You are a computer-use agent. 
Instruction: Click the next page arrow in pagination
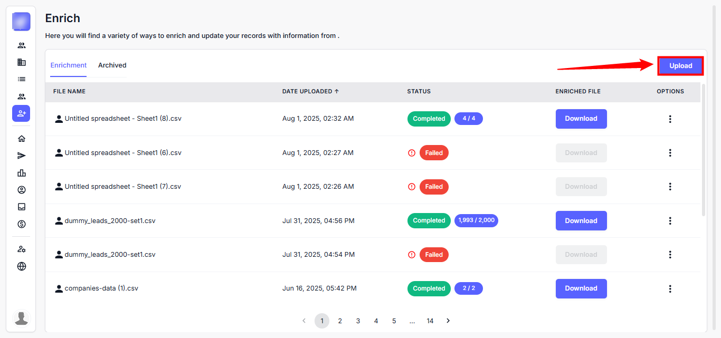click(x=448, y=321)
